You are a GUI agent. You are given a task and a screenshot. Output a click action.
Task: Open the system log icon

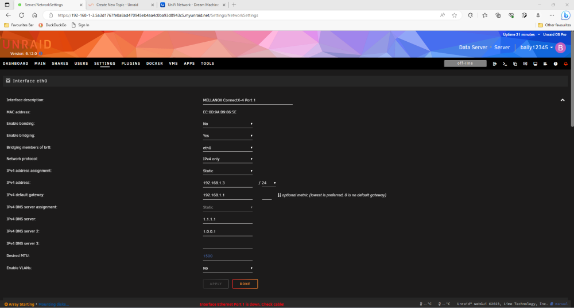pyautogui.click(x=545, y=64)
